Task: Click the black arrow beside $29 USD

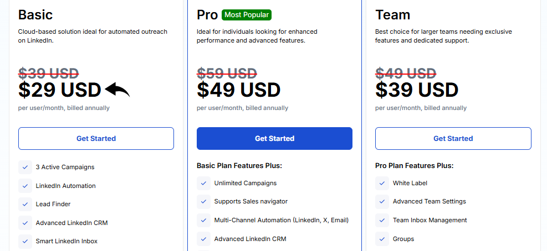Action: pyautogui.click(x=117, y=89)
